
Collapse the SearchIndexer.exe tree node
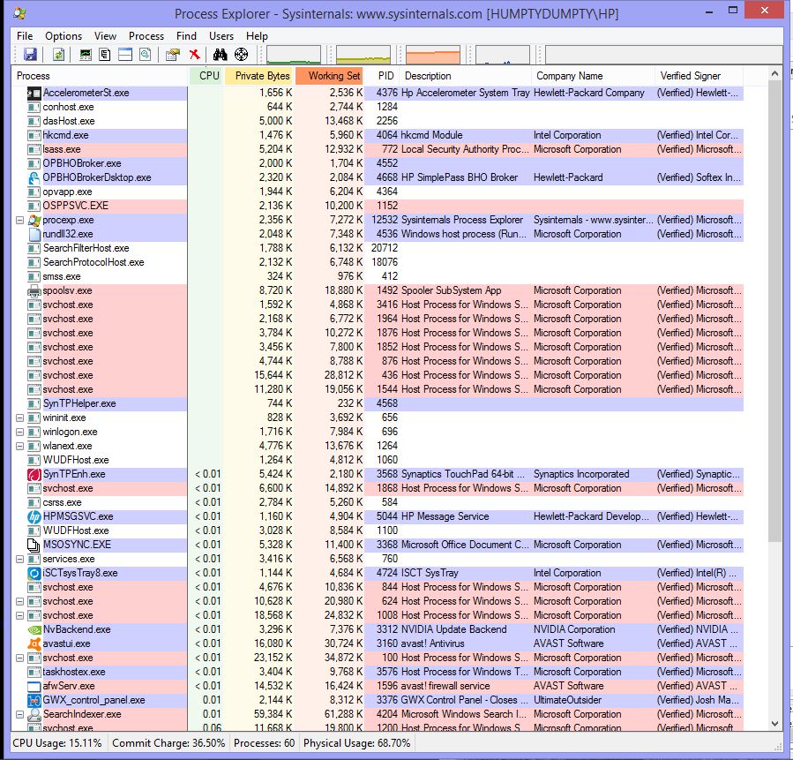(x=19, y=714)
